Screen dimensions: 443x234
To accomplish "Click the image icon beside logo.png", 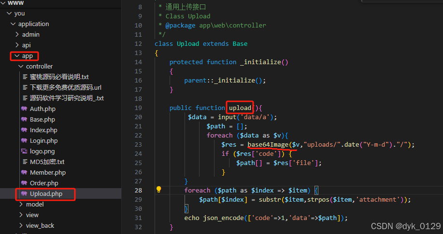I will (x=24, y=151).
